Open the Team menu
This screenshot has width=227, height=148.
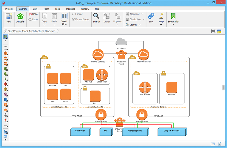(x=46, y=9)
